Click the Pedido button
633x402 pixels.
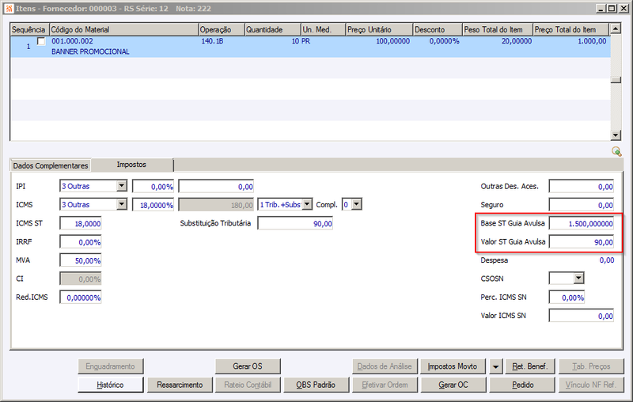522,385
